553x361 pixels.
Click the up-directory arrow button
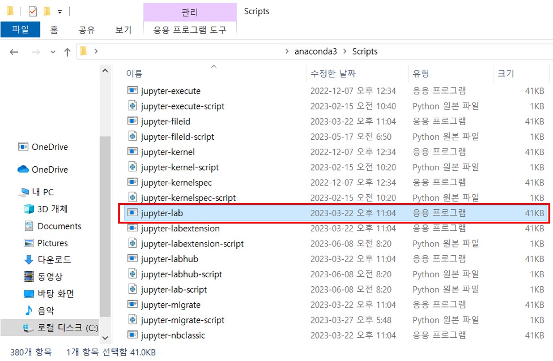pos(67,52)
